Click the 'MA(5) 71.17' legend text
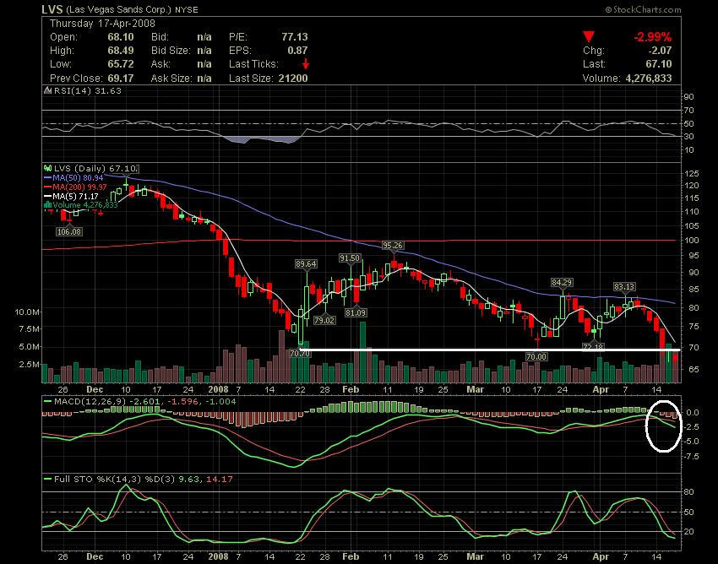 point(75,196)
